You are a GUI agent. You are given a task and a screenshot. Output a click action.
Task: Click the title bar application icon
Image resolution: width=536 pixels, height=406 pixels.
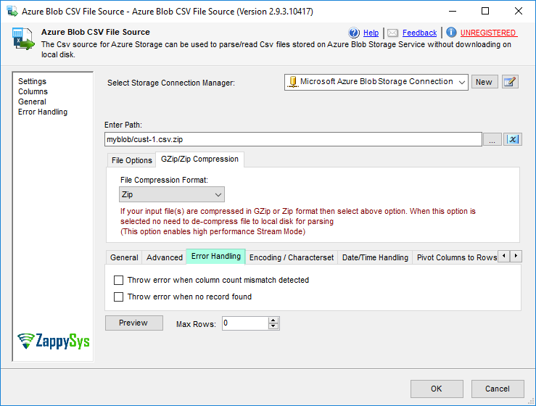(12, 12)
